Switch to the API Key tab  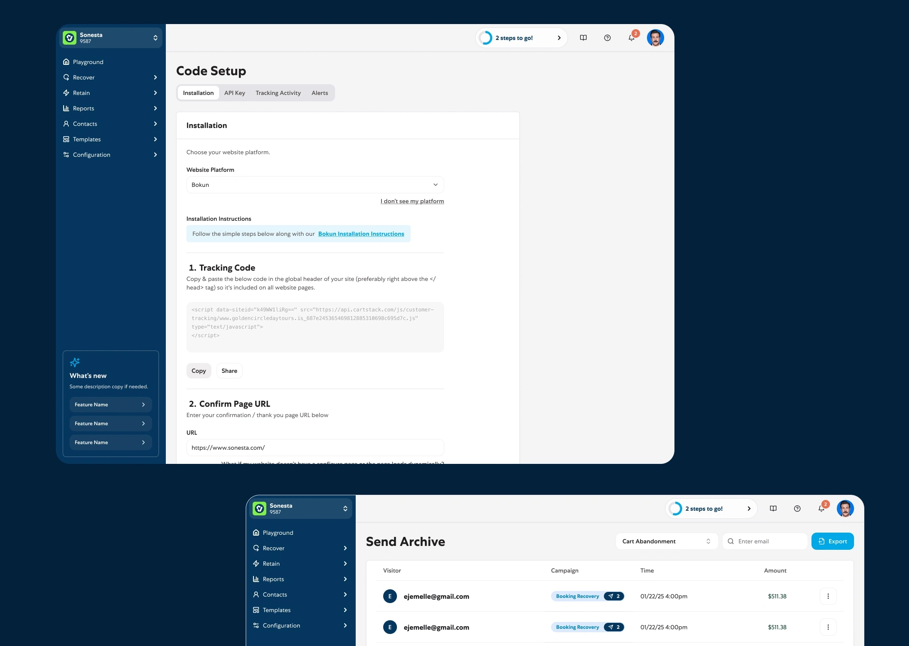click(x=235, y=93)
